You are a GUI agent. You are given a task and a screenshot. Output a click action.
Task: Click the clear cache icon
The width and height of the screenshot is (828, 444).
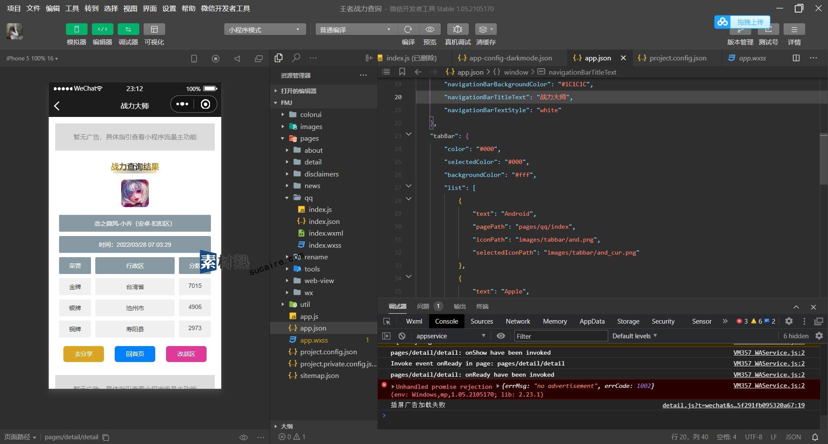tap(486, 29)
